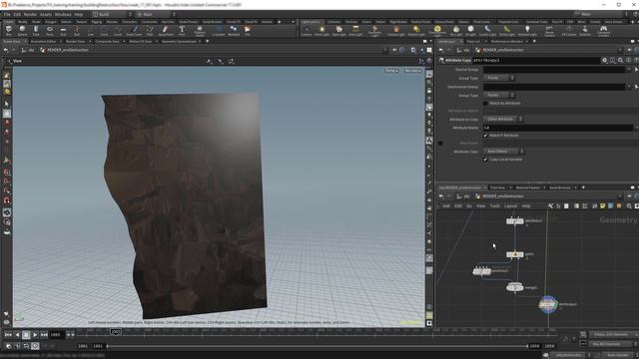The image size is (639, 359).
Task: Create a Spot Light from the shelf
Action: coord(339,31)
